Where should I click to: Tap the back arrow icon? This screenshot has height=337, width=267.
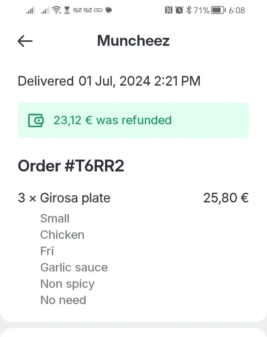tap(25, 41)
